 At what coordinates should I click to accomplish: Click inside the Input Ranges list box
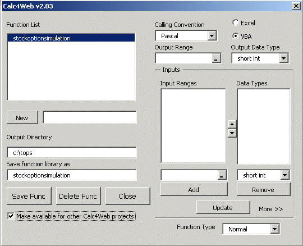click(x=193, y=126)
